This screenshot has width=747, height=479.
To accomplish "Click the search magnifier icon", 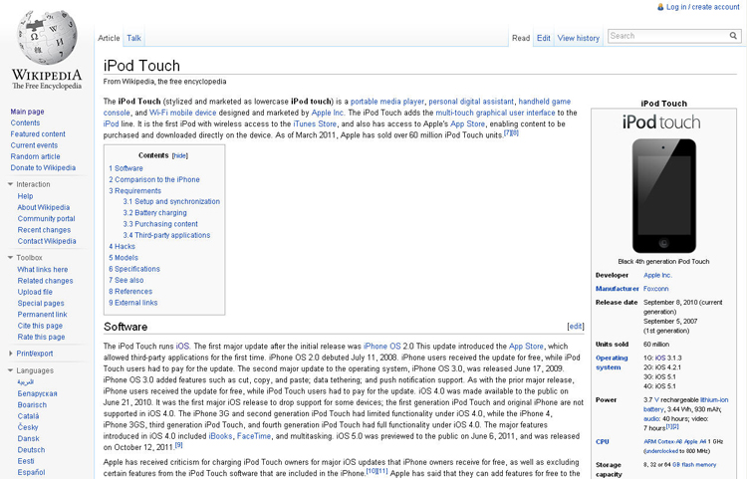I will coord(735,36).
